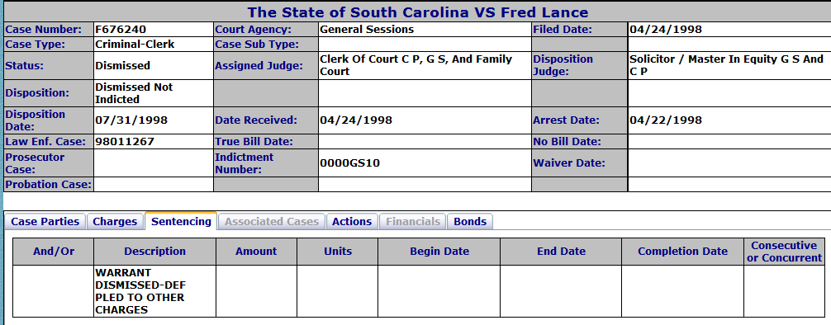Screen dimensions: 831x325
Task: Open the Case Parties tab
Action: (x=45, y=221)
